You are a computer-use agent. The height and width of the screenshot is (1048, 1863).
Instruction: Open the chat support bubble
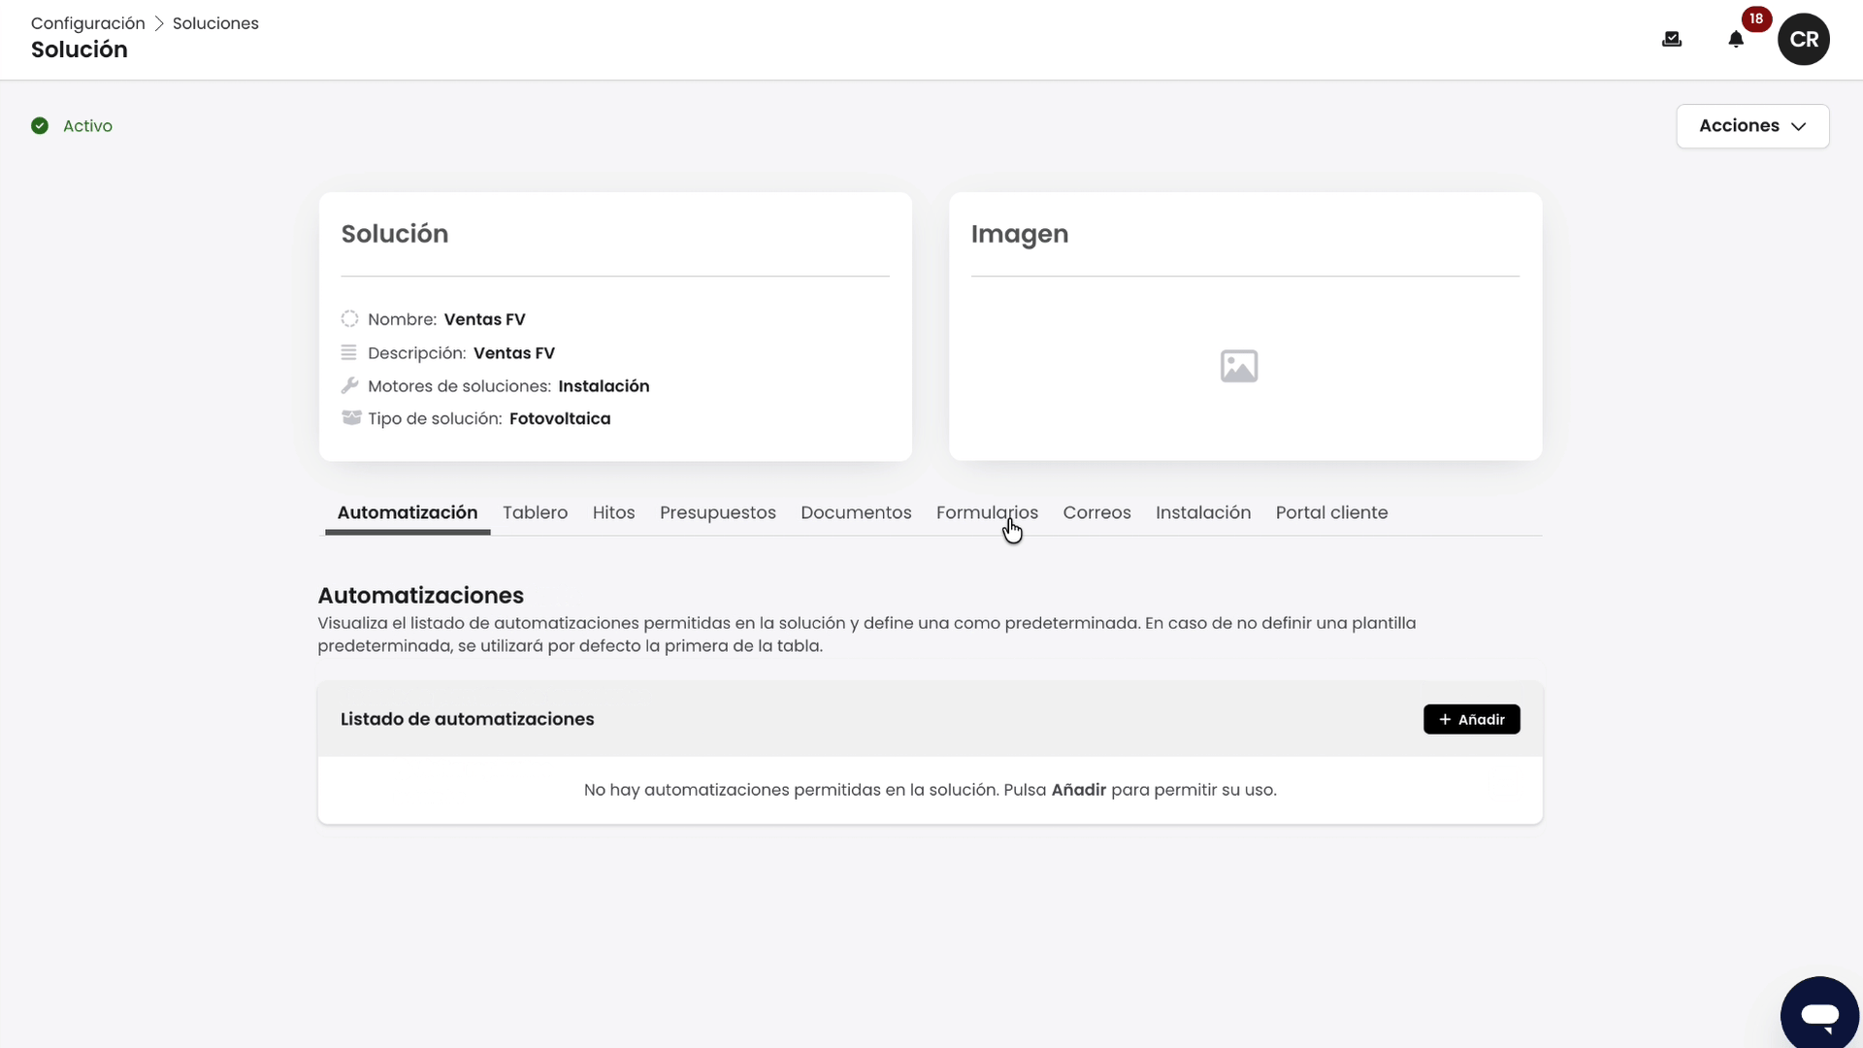tap(1819, 1014)
